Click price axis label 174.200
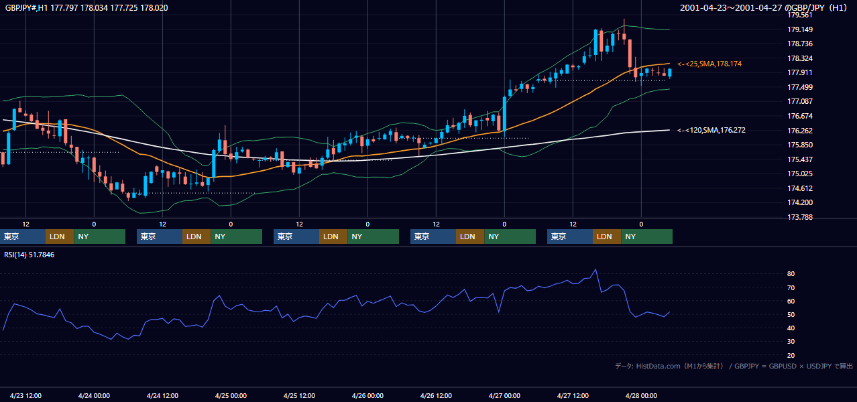 [800, 202]
